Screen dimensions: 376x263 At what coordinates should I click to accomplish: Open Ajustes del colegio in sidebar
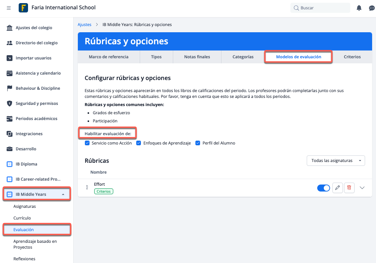point(33,28)
